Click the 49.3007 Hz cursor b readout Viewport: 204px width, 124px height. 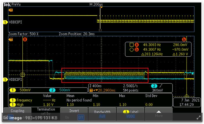click(152, 49)
